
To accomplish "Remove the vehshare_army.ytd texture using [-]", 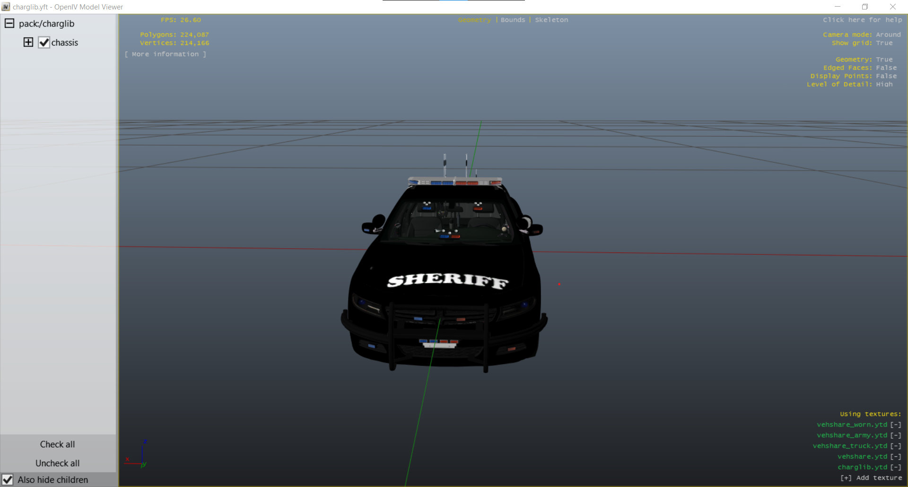I will point(896,435).
